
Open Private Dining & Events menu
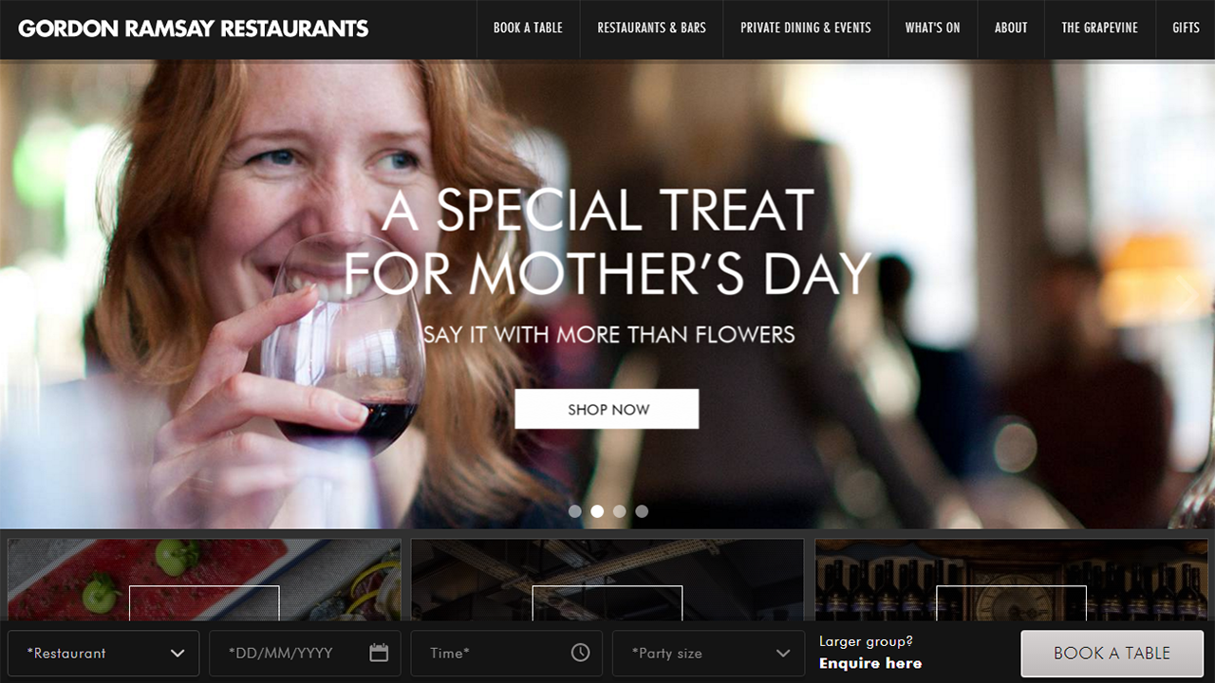(806, 28)
